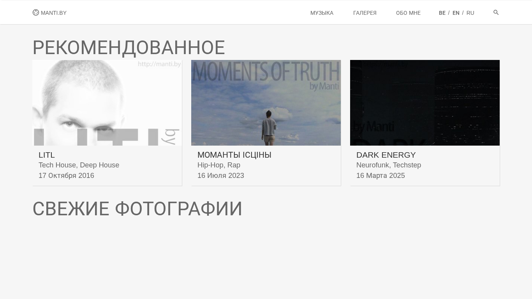
Task: Open the LITL cover thumbnail
Action: click(107, 103)
